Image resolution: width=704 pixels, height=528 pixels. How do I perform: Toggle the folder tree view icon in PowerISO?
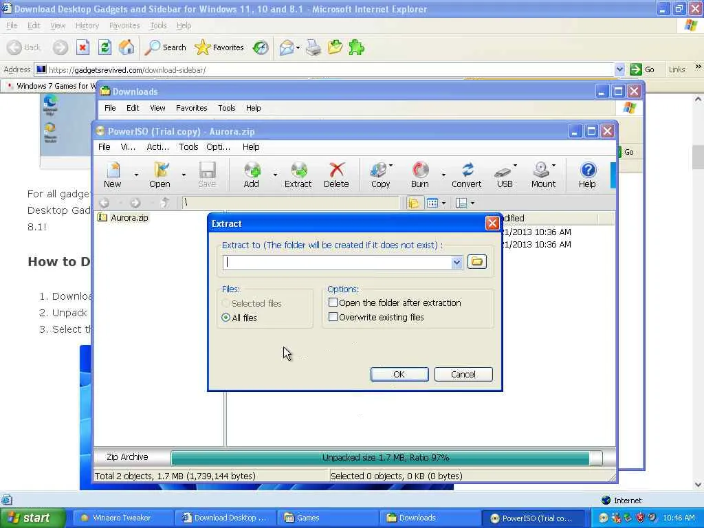coord(413,203)
